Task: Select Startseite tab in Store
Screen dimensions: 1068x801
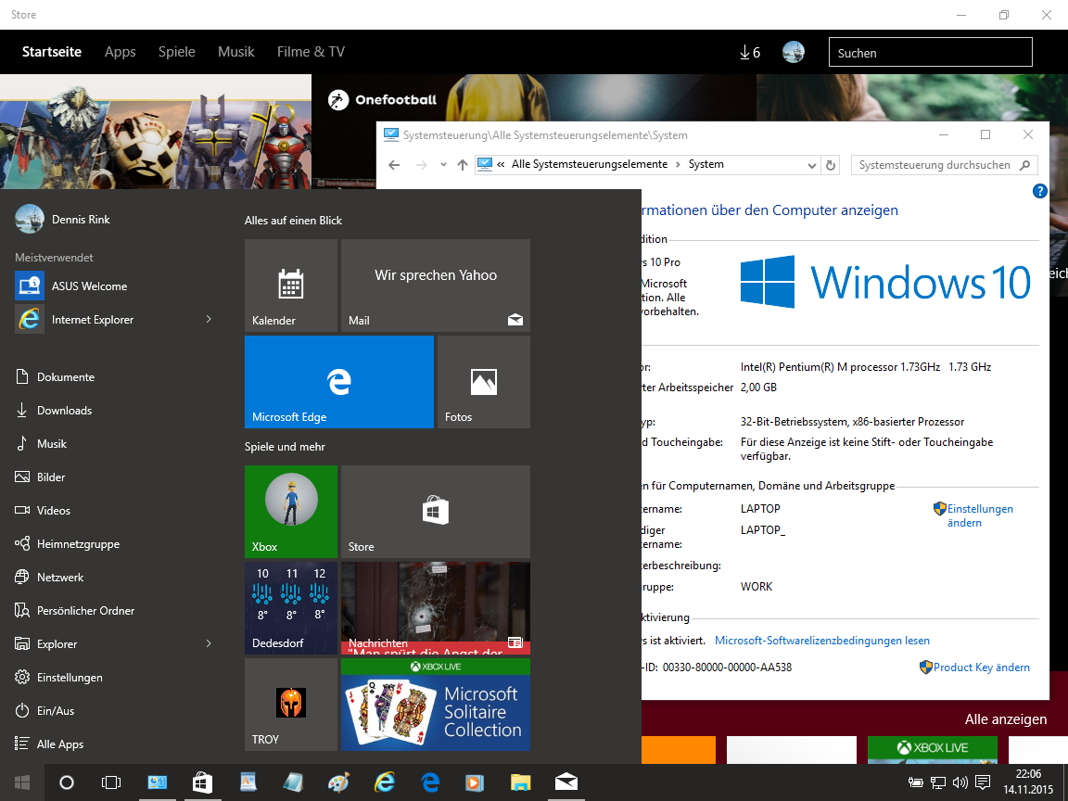Action: click(x=52, y=52)
